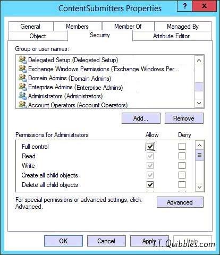The height and width of the screenshot is (255, 220).
Task: Select the Enterprise Admins list entry
Action: [x=75, y=87]
